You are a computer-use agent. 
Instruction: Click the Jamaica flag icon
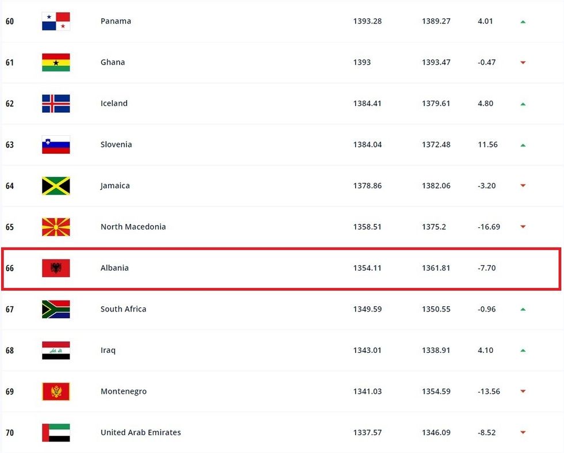(x=56, y=186)
